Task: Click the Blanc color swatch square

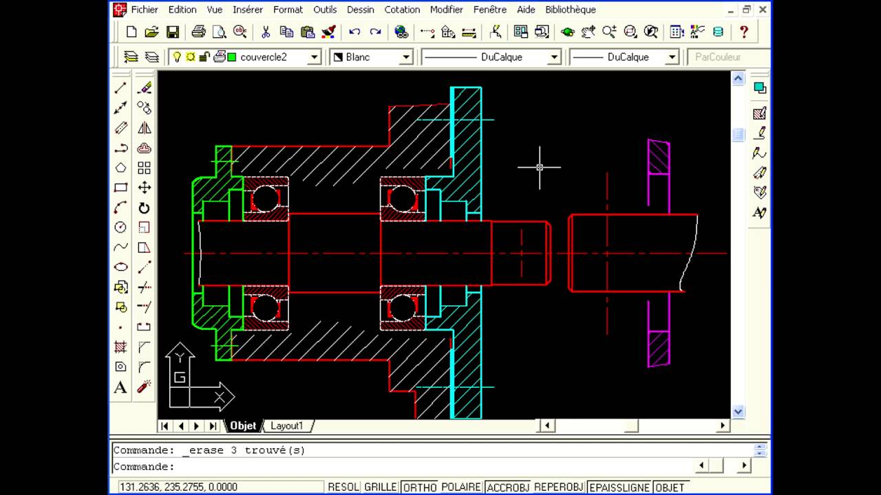Action: pyautogui.click(x=338, y=57)
